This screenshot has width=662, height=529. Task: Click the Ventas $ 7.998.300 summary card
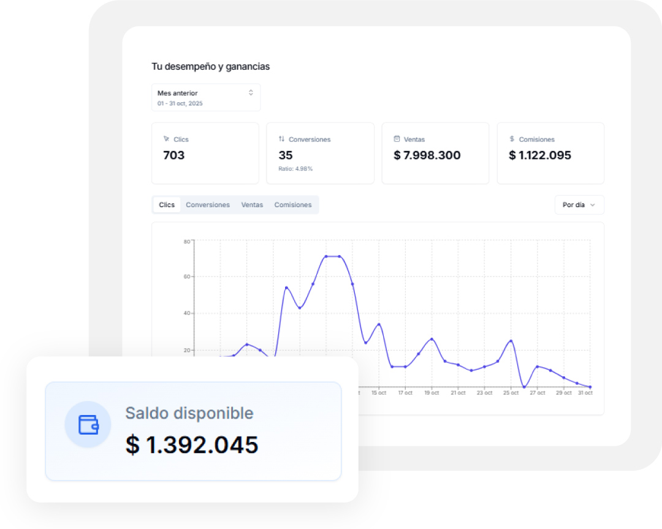435,153
